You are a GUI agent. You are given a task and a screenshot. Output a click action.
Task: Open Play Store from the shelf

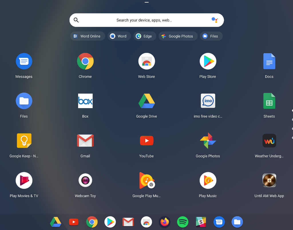click(110, 222)
